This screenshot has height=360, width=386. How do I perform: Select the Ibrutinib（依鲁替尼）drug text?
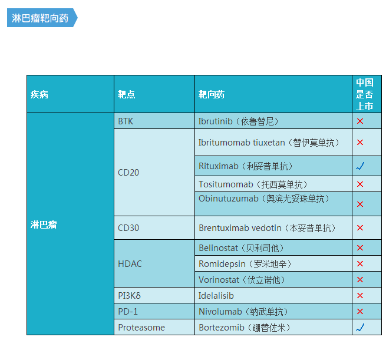coord(238,121)
